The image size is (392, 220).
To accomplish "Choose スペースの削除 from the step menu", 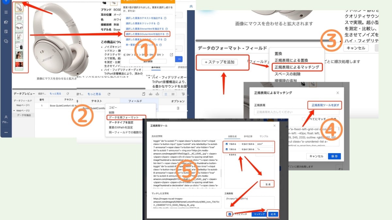I will coord(287,74).
